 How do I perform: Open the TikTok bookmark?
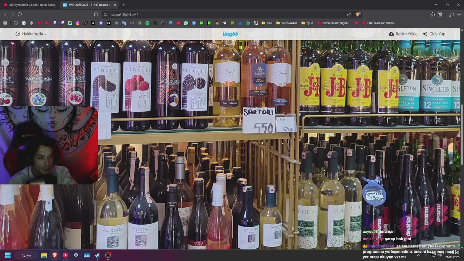pyautogui.click(x=93, y=23)
